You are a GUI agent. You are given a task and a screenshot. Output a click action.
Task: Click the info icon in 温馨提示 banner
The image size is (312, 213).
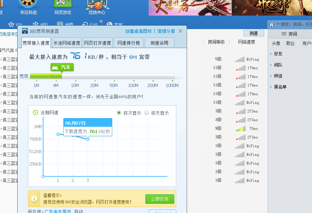click(34, 199)
